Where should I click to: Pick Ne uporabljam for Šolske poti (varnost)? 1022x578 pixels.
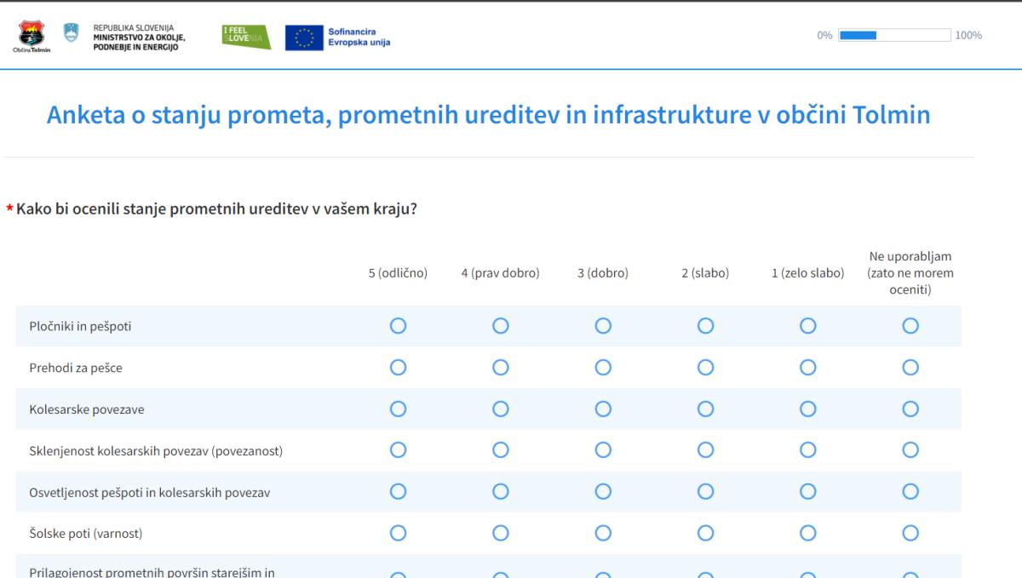click(x=910, y=533)
